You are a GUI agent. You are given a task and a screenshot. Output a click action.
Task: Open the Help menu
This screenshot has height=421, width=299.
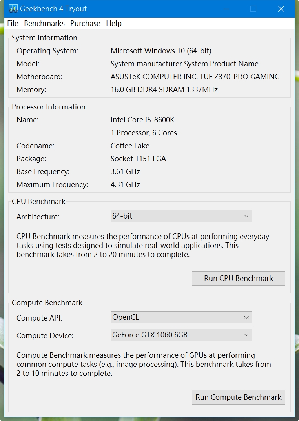point(114,24)
